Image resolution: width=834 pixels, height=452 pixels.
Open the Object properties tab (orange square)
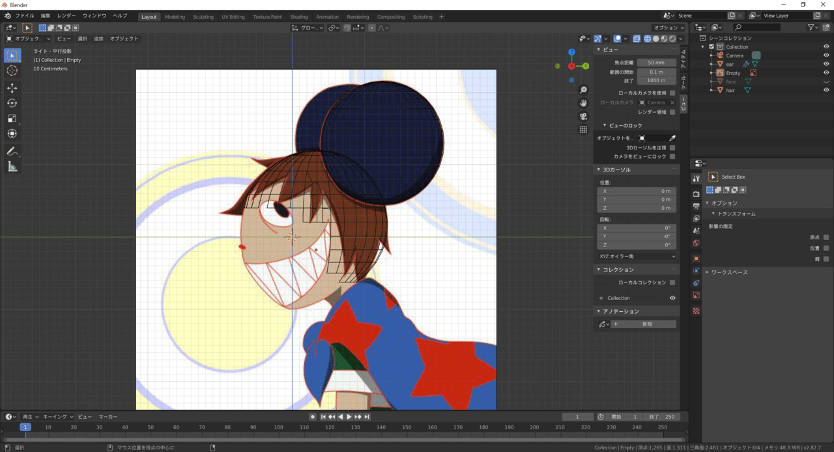click(x=696, y=258)
